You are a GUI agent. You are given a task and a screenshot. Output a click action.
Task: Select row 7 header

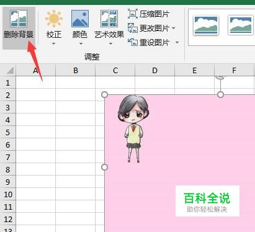click(8, 157)
